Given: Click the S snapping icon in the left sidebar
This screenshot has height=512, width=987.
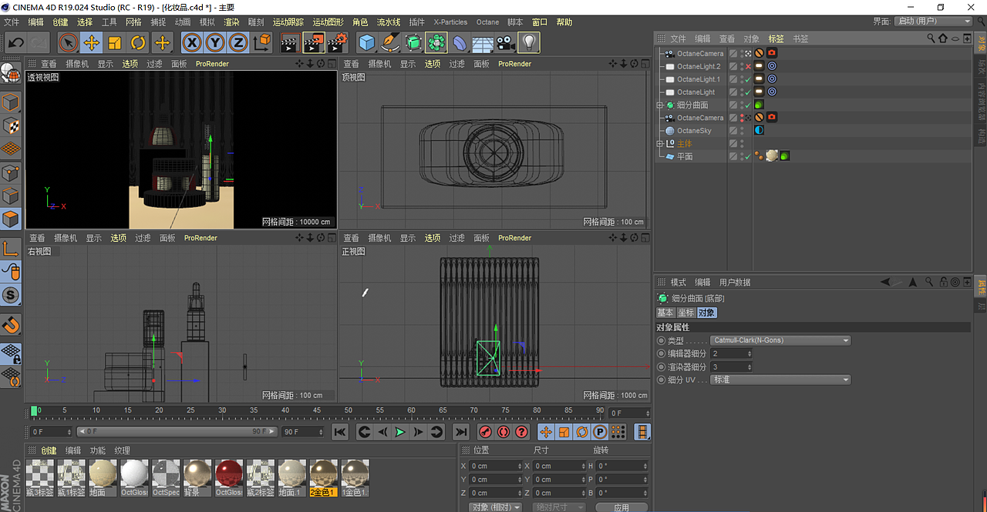Looking at the screenshot, I should (x=11, y=295).
